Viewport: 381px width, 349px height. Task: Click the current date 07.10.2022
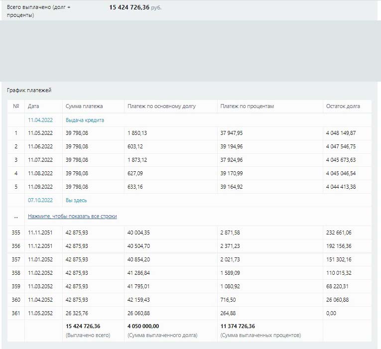tap(40, 200)
